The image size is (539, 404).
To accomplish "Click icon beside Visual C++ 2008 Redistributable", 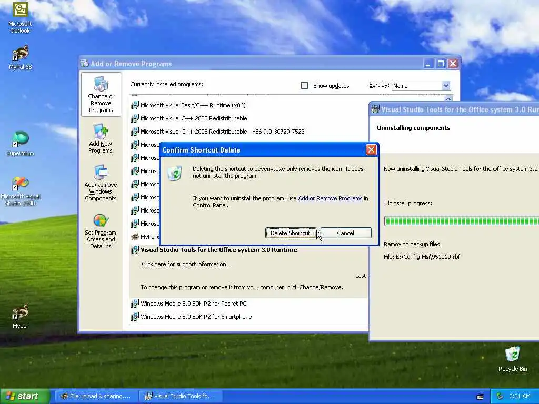I will [135, 132].
